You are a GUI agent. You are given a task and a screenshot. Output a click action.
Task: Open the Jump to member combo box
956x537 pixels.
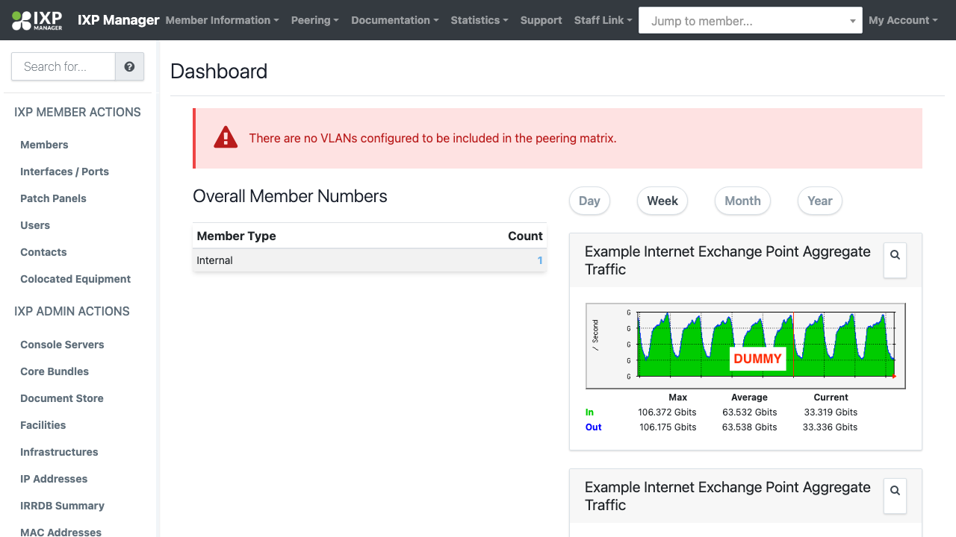[x=751, y=21]
